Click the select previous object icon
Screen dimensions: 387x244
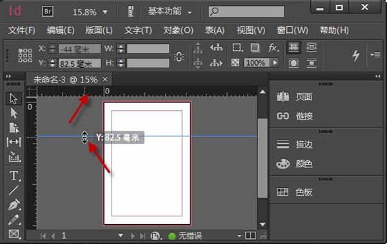coord(217,47)
